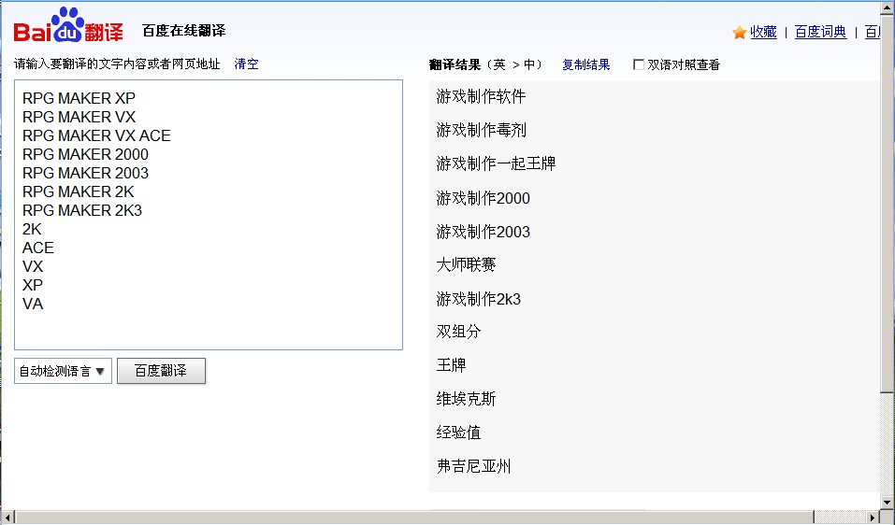Click the vertical scrollbar down arrow

tap(887, 503)
